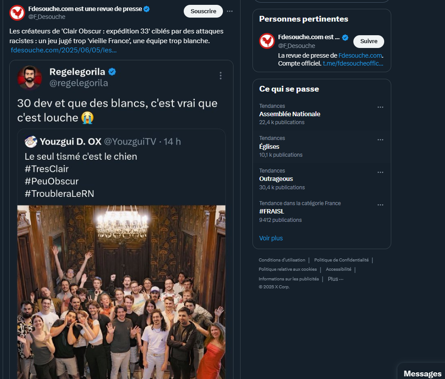The height and width of the screenshot is (379, 445).
Task: Click the Fdesouche rooster avatar in post header
Action: coord(17,12)
